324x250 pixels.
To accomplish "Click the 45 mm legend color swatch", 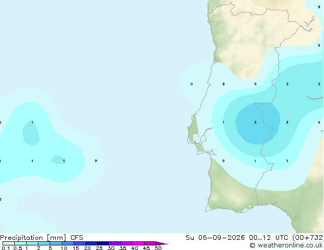I will coord(150,243).
